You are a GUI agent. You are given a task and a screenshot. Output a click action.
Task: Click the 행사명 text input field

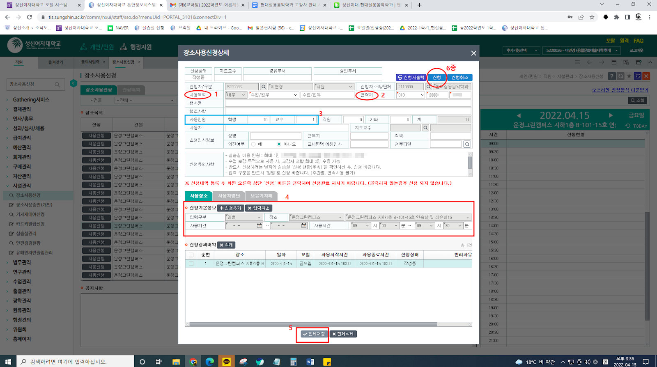pyautogui.click(x=347, y=103)
